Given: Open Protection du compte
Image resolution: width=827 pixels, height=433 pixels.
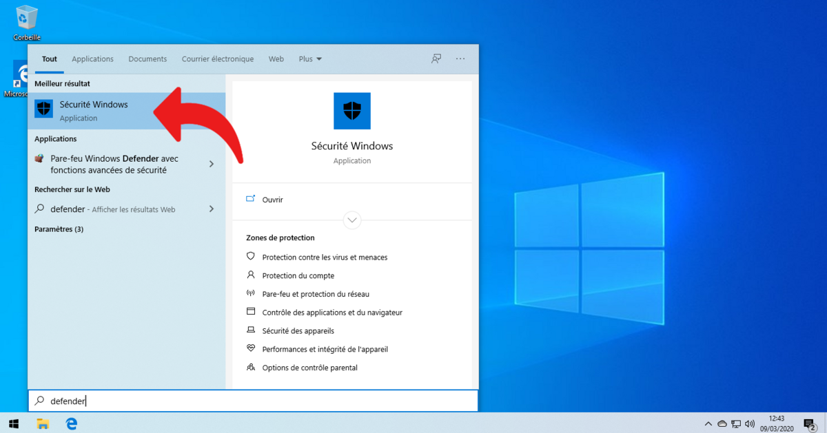Looking at the screenshot, I should point(298,275).
